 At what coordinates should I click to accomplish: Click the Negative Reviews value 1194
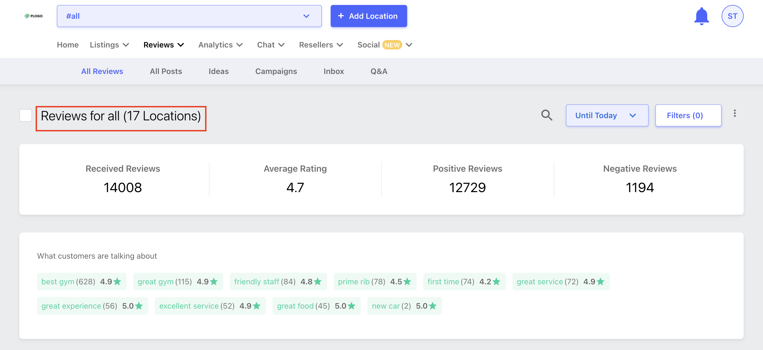(640, 187)
